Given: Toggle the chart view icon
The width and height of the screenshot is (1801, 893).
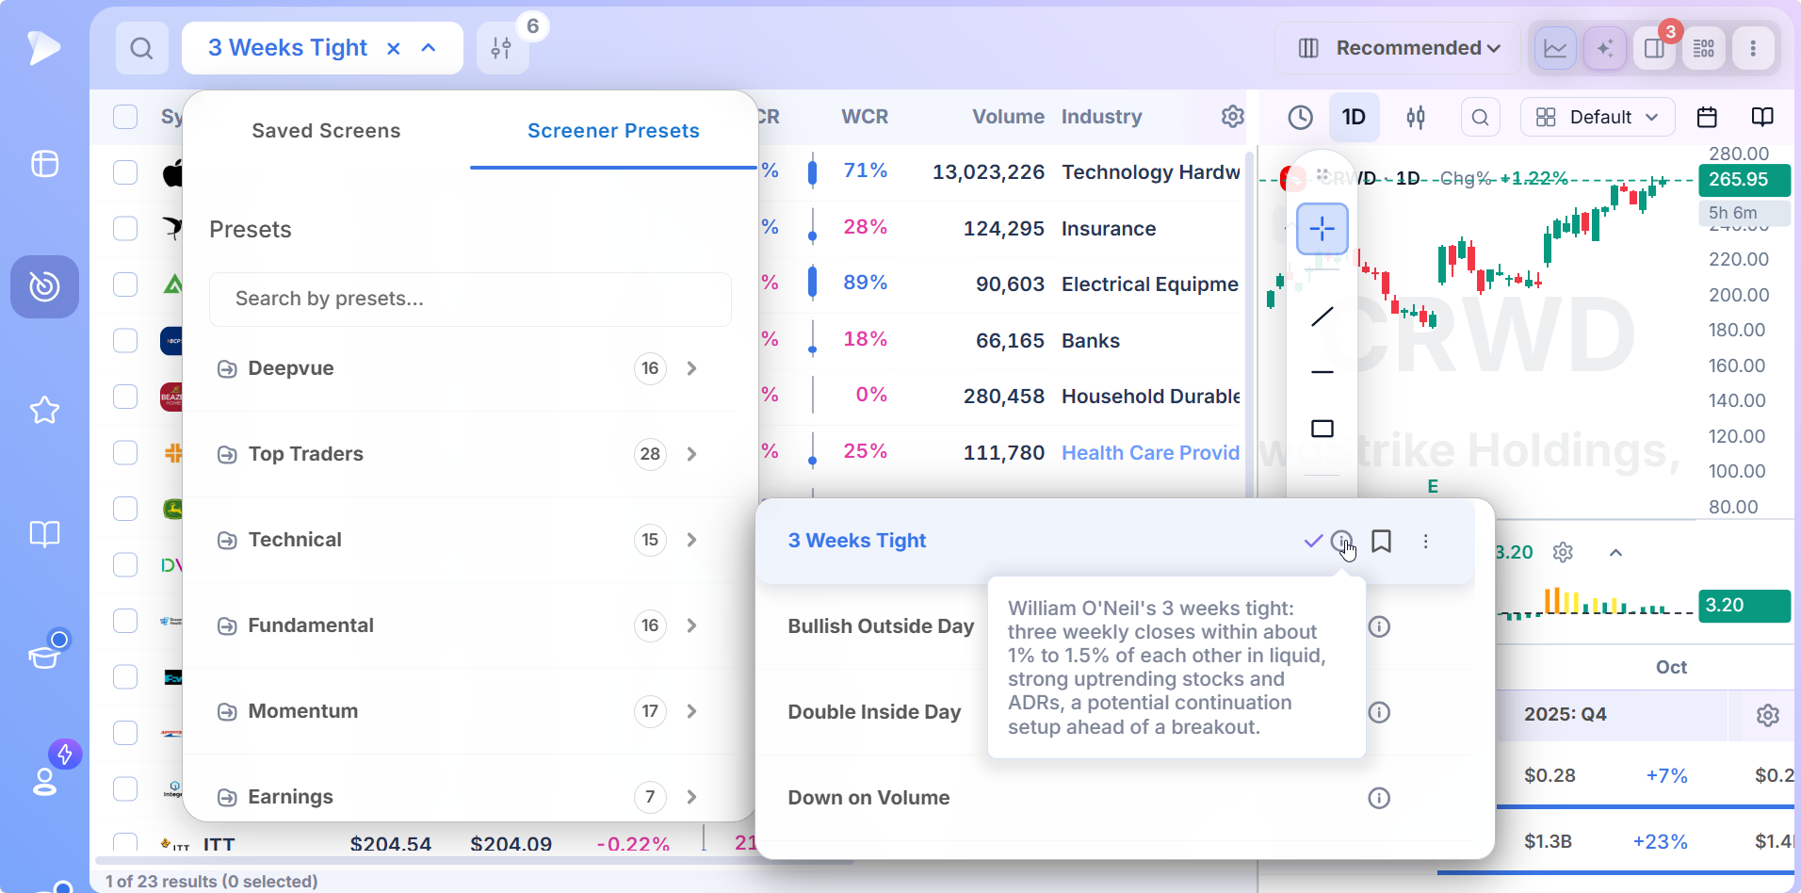Looking at the screenshot, I should (1555, 48).
